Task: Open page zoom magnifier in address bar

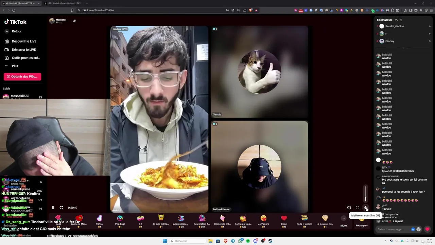Action: (239, 10)
